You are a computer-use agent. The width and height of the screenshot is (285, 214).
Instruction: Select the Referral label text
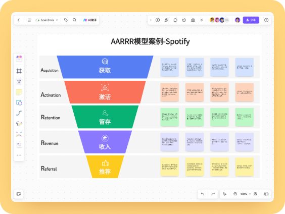(49, 169)
